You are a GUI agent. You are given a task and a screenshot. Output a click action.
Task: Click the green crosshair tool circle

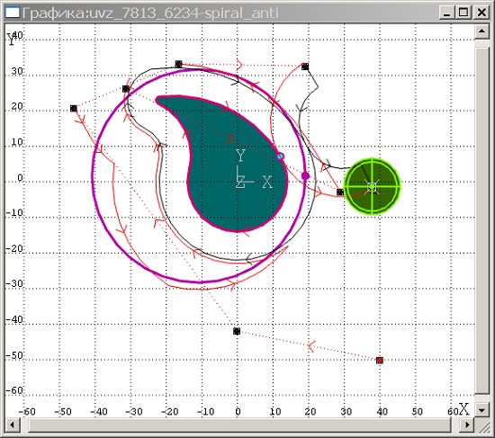pyautogui.click(x=372, y=186)
